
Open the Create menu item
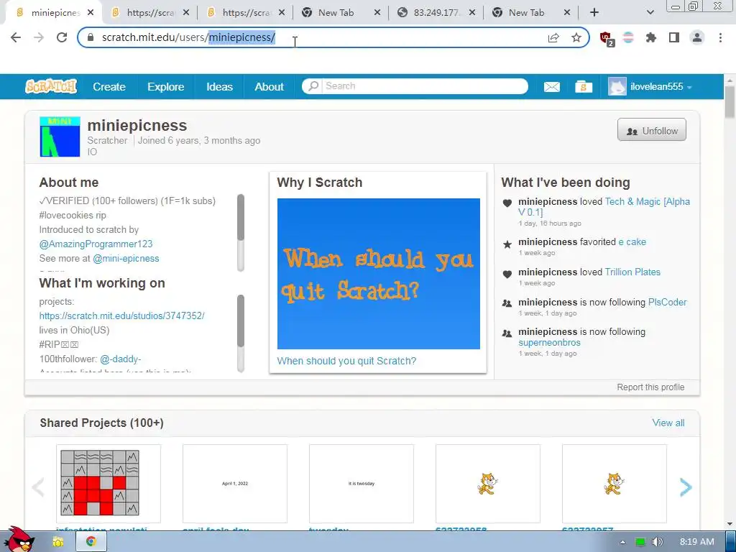click(x=109, y=87)
